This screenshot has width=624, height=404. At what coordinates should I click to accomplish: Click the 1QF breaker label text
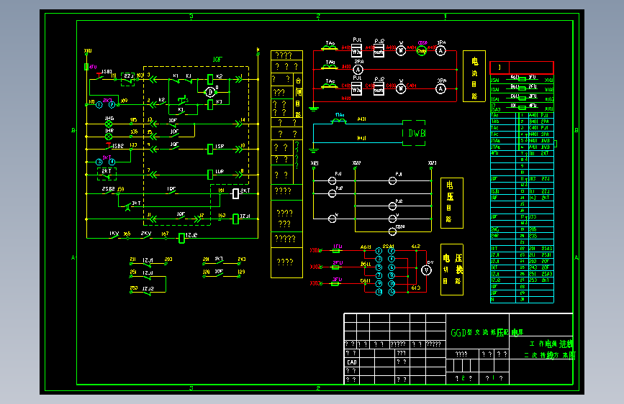217,59
